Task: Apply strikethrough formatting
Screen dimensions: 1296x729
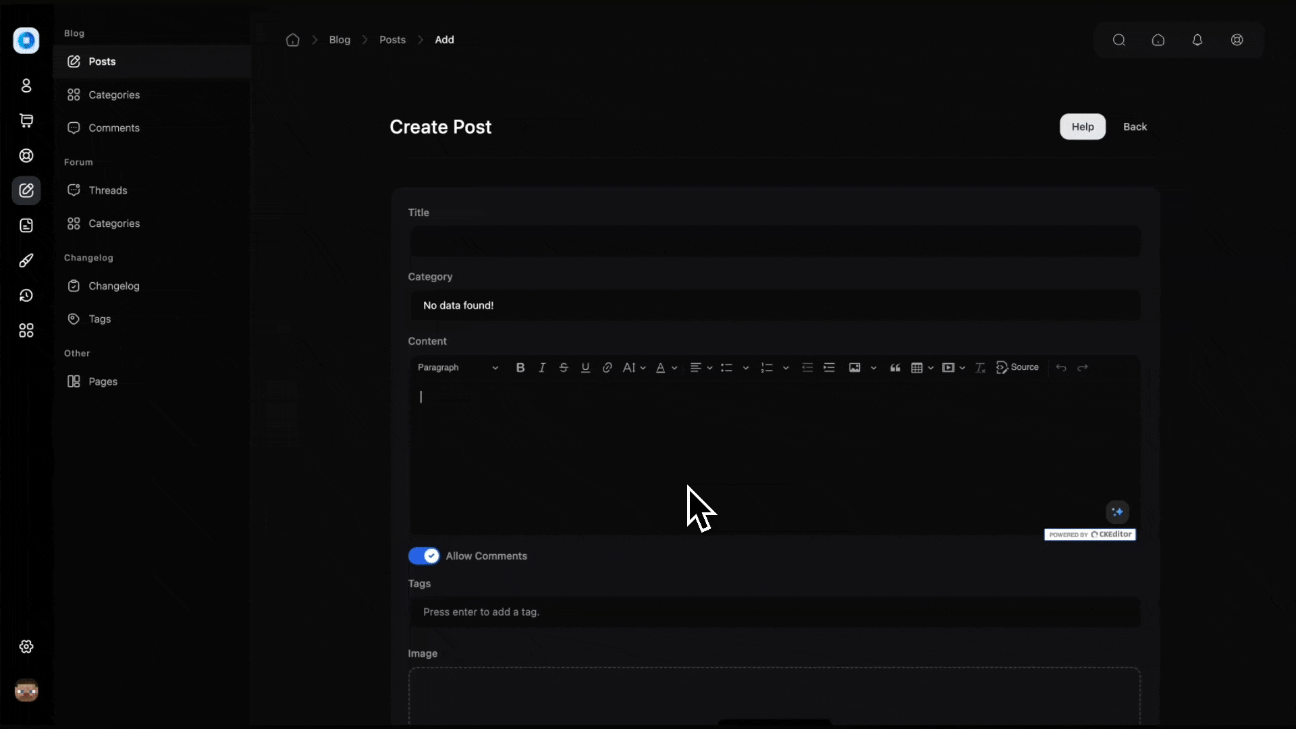Action: click(564, 368)
